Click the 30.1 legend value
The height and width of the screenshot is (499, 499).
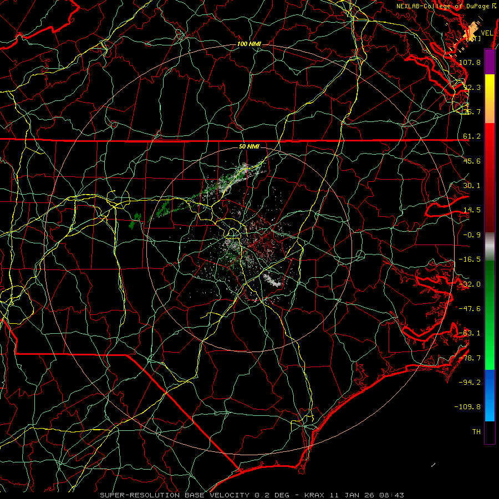(x=472, y=186)
